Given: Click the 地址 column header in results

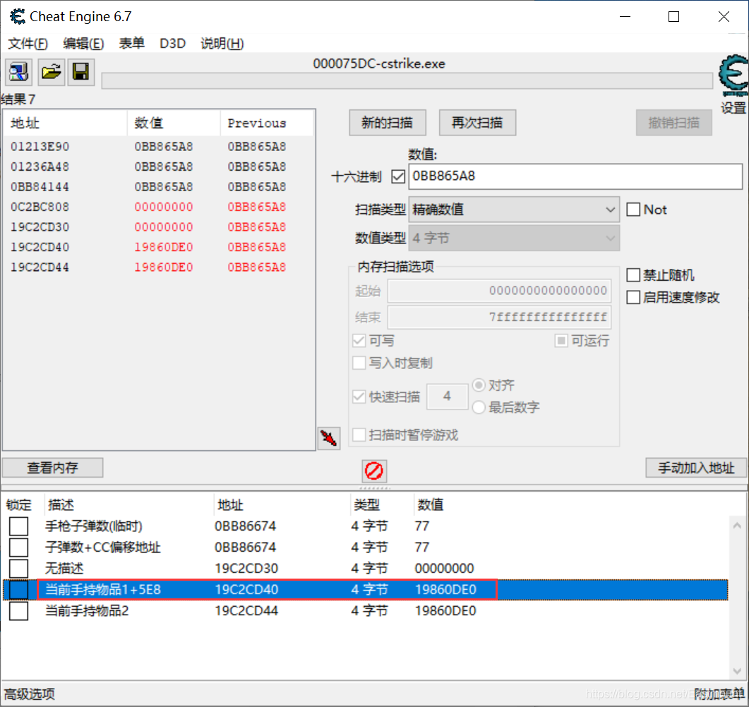Looking at the screenshot, I should (66, 123).
